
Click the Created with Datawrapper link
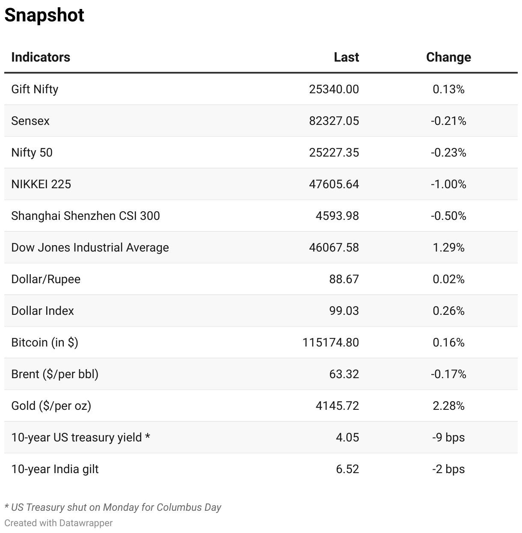click(x=59, y=523)
